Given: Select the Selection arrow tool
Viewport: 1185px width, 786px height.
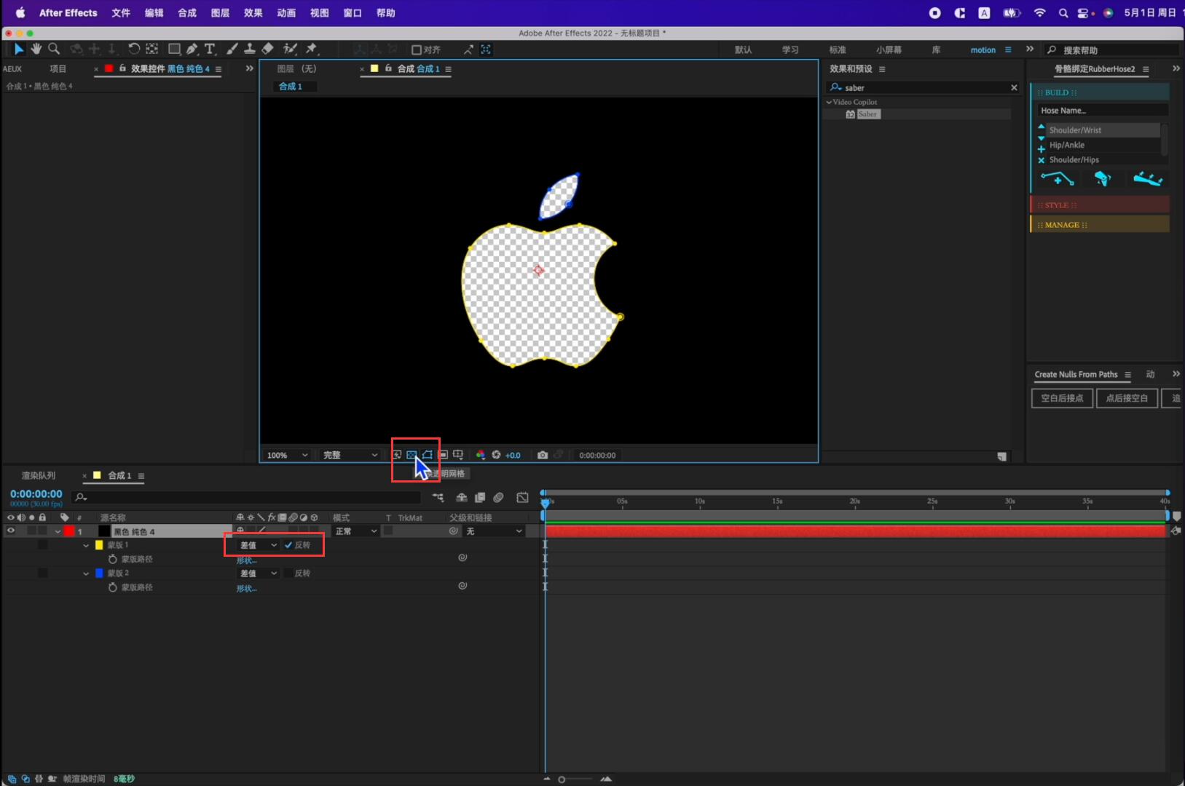Looking at the screenshot, I should [19, 49].
